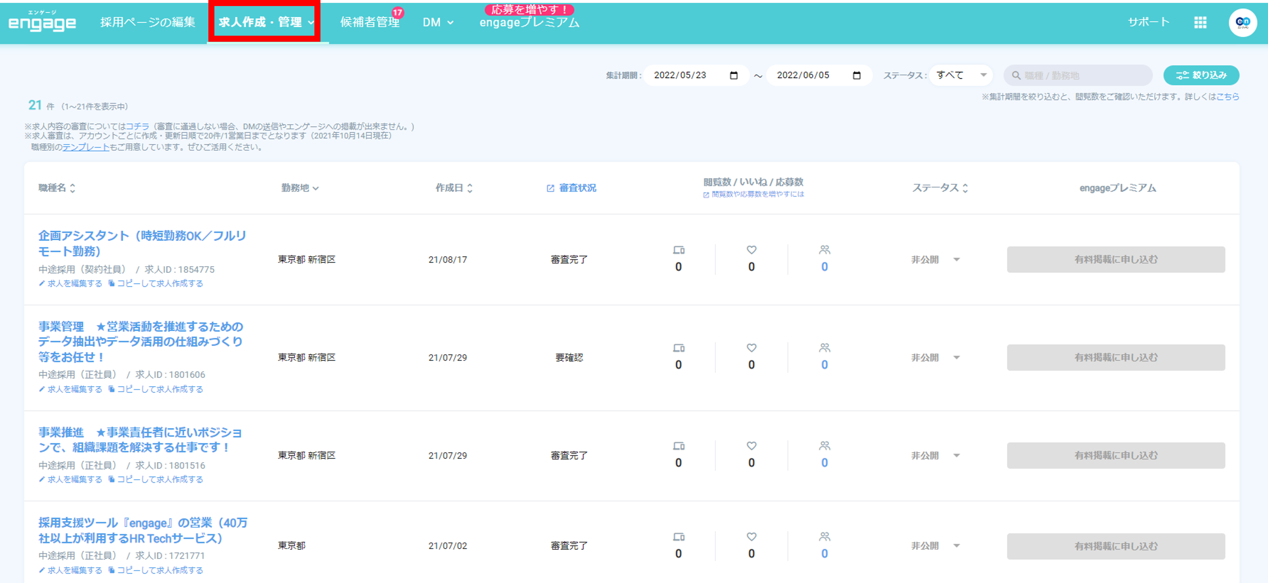Go to 候補者管理 tab
The width and height of the screenshot is (1268, 583).
click(x=370, y=22)
